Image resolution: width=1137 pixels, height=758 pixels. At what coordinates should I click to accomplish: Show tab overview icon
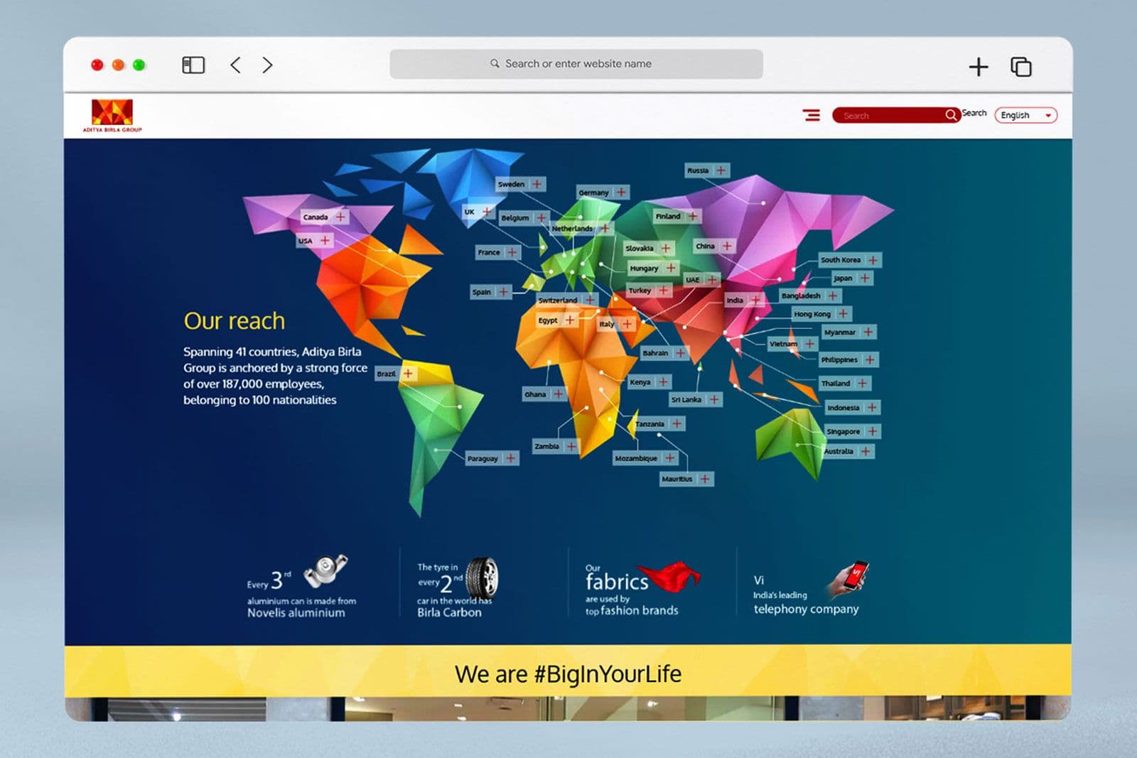point(1021,67)
